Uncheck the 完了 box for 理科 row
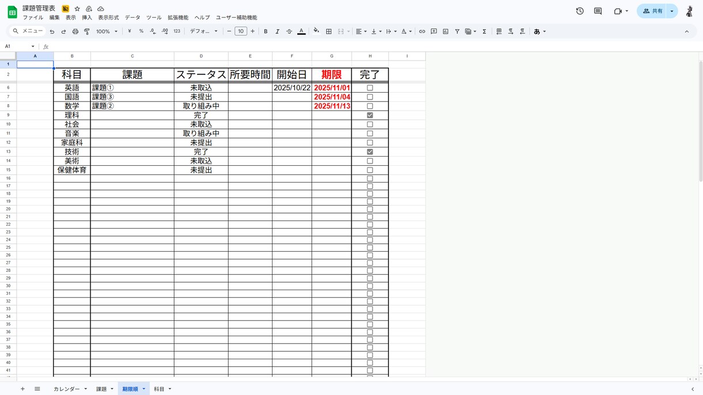 click(370, 115)
